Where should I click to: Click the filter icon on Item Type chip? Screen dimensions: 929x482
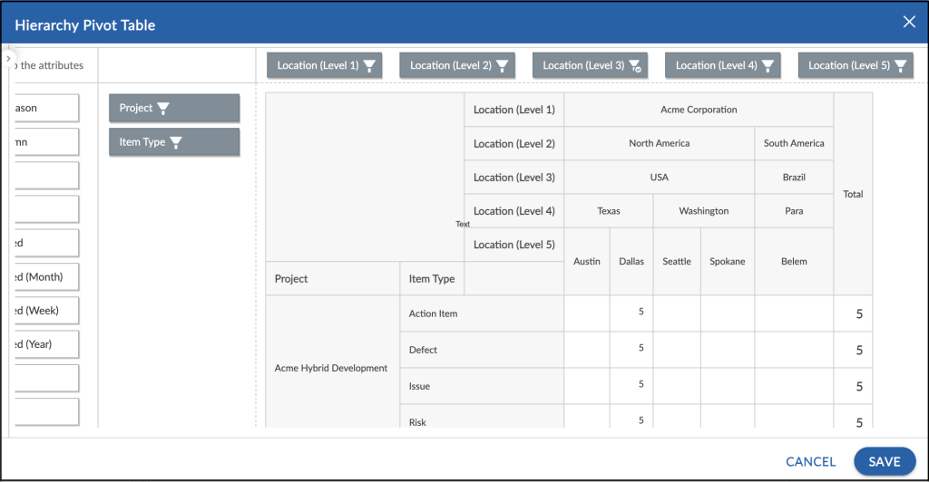176,142
